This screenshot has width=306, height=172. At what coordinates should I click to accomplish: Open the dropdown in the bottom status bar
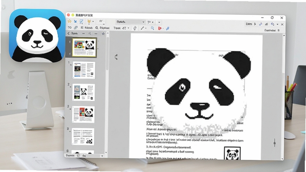tap(92, 156)
